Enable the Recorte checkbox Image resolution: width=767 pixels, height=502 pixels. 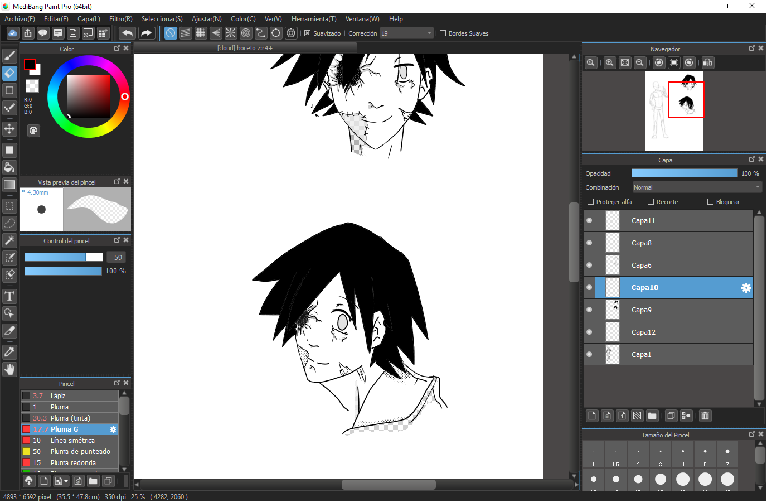651,202
